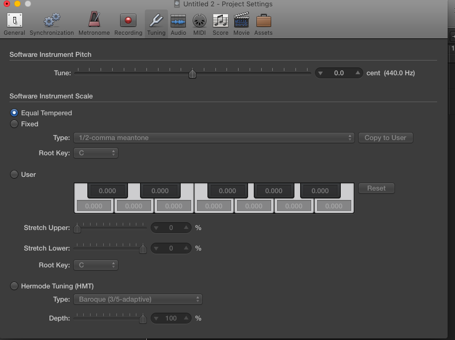Viewport: 455px width, 340px height.
Task: Open the Baroque (3/5-adaptive) Type dropdown
Action: (x=137, y=299)
